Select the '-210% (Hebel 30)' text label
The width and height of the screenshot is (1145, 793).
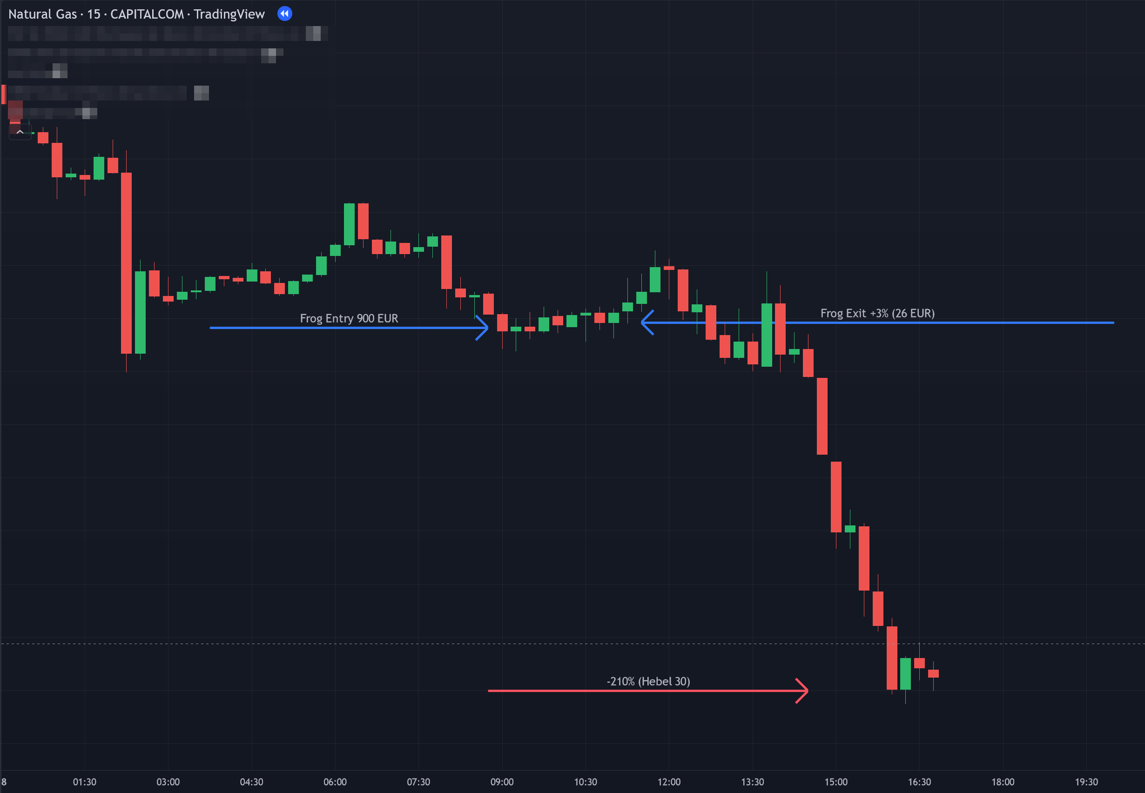click(x=648, y=681)
